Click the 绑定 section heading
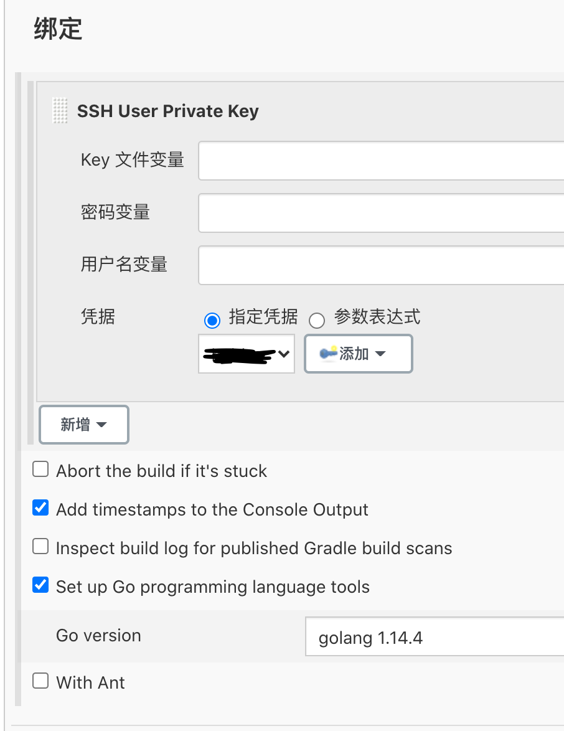 58,29
